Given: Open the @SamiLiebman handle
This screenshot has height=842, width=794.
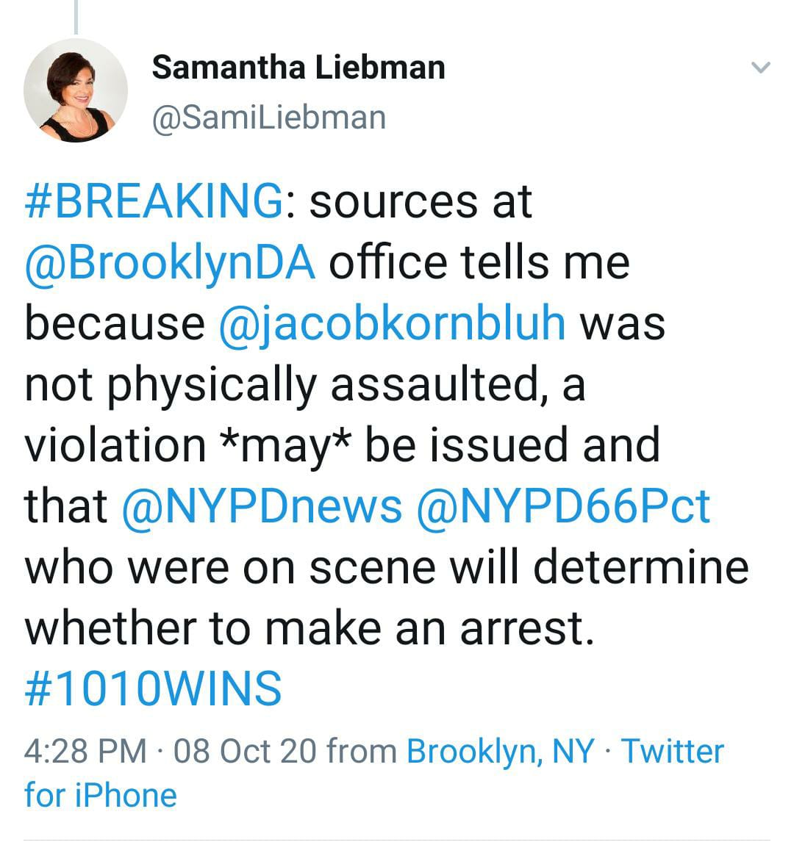Looking at the screenshot, I should 268,117.
